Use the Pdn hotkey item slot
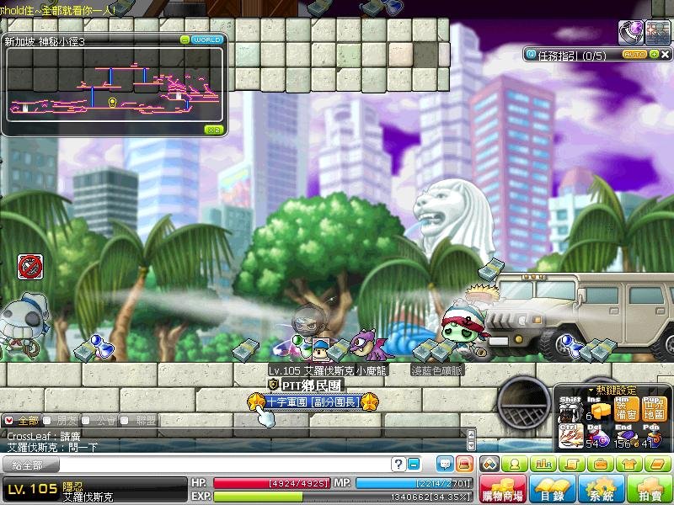Screen dimensions: 674x505 [x=655, y=436]
